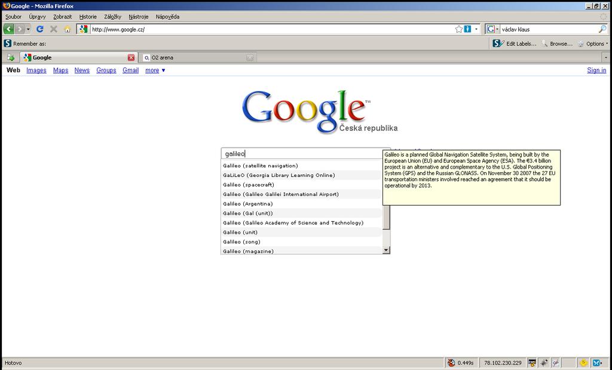Go to the home page icon
This screenshot has width=612, height=370.
point(68,29)
